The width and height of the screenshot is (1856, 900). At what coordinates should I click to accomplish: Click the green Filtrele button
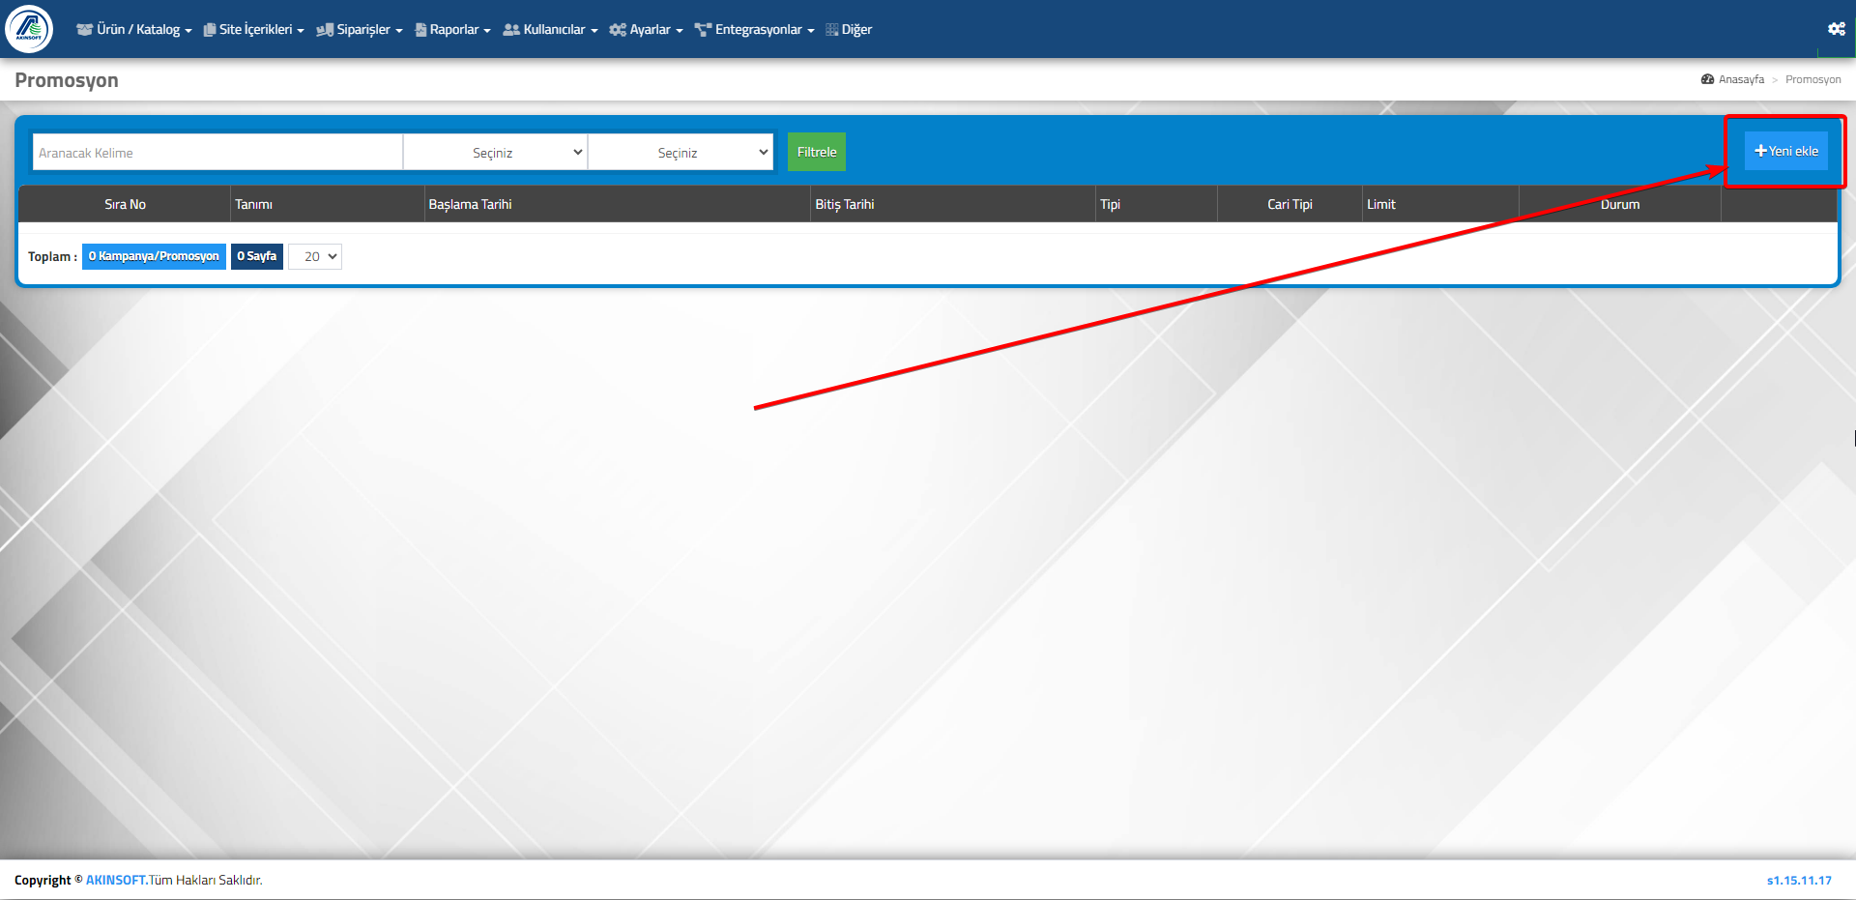point(817,152)
